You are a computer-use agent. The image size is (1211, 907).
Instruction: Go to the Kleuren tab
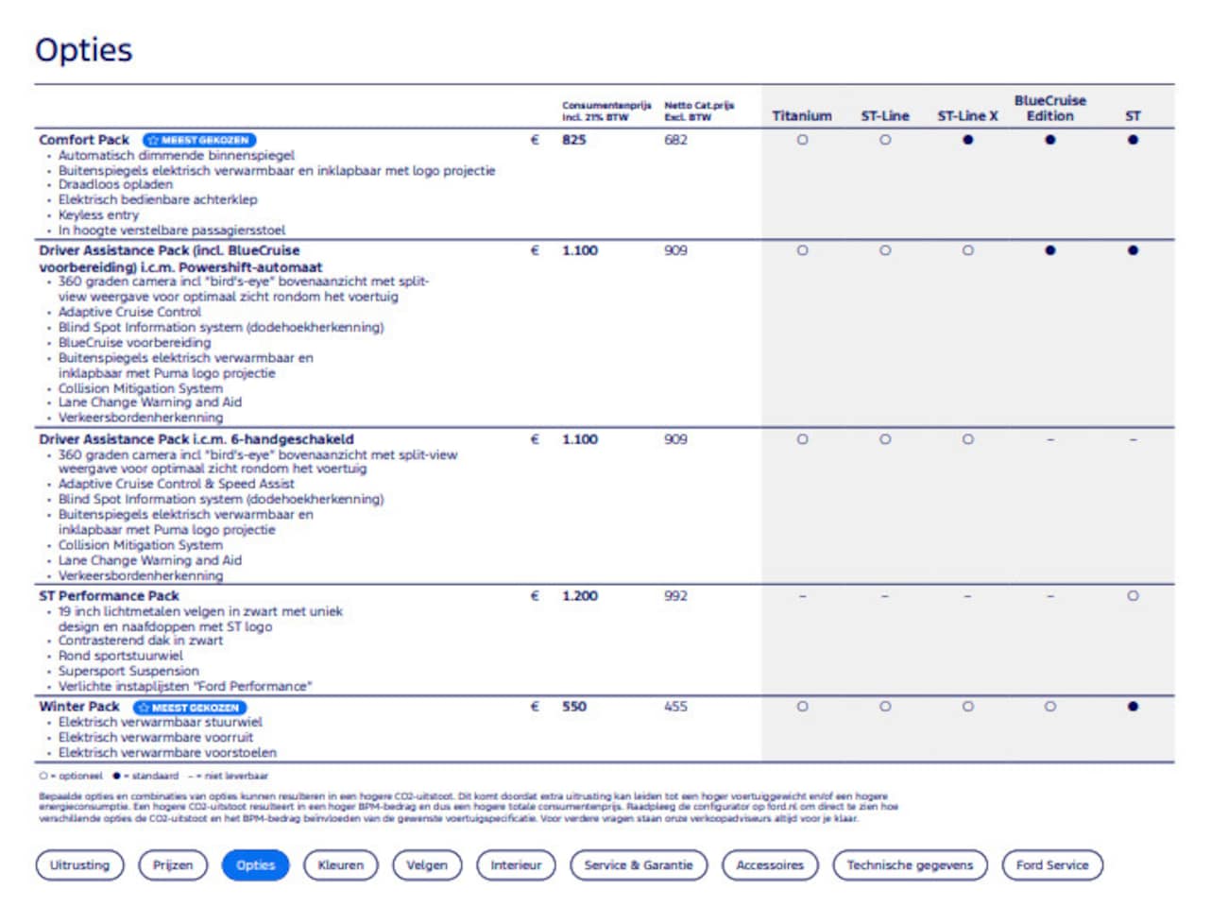pyautogui.click(x=340, y=865)
